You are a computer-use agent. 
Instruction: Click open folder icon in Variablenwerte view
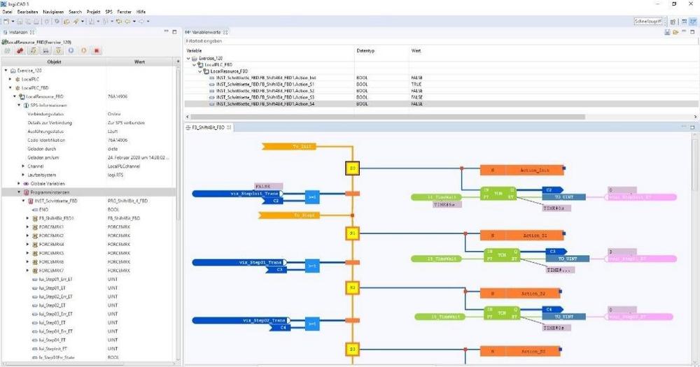[x=675, y=32]
